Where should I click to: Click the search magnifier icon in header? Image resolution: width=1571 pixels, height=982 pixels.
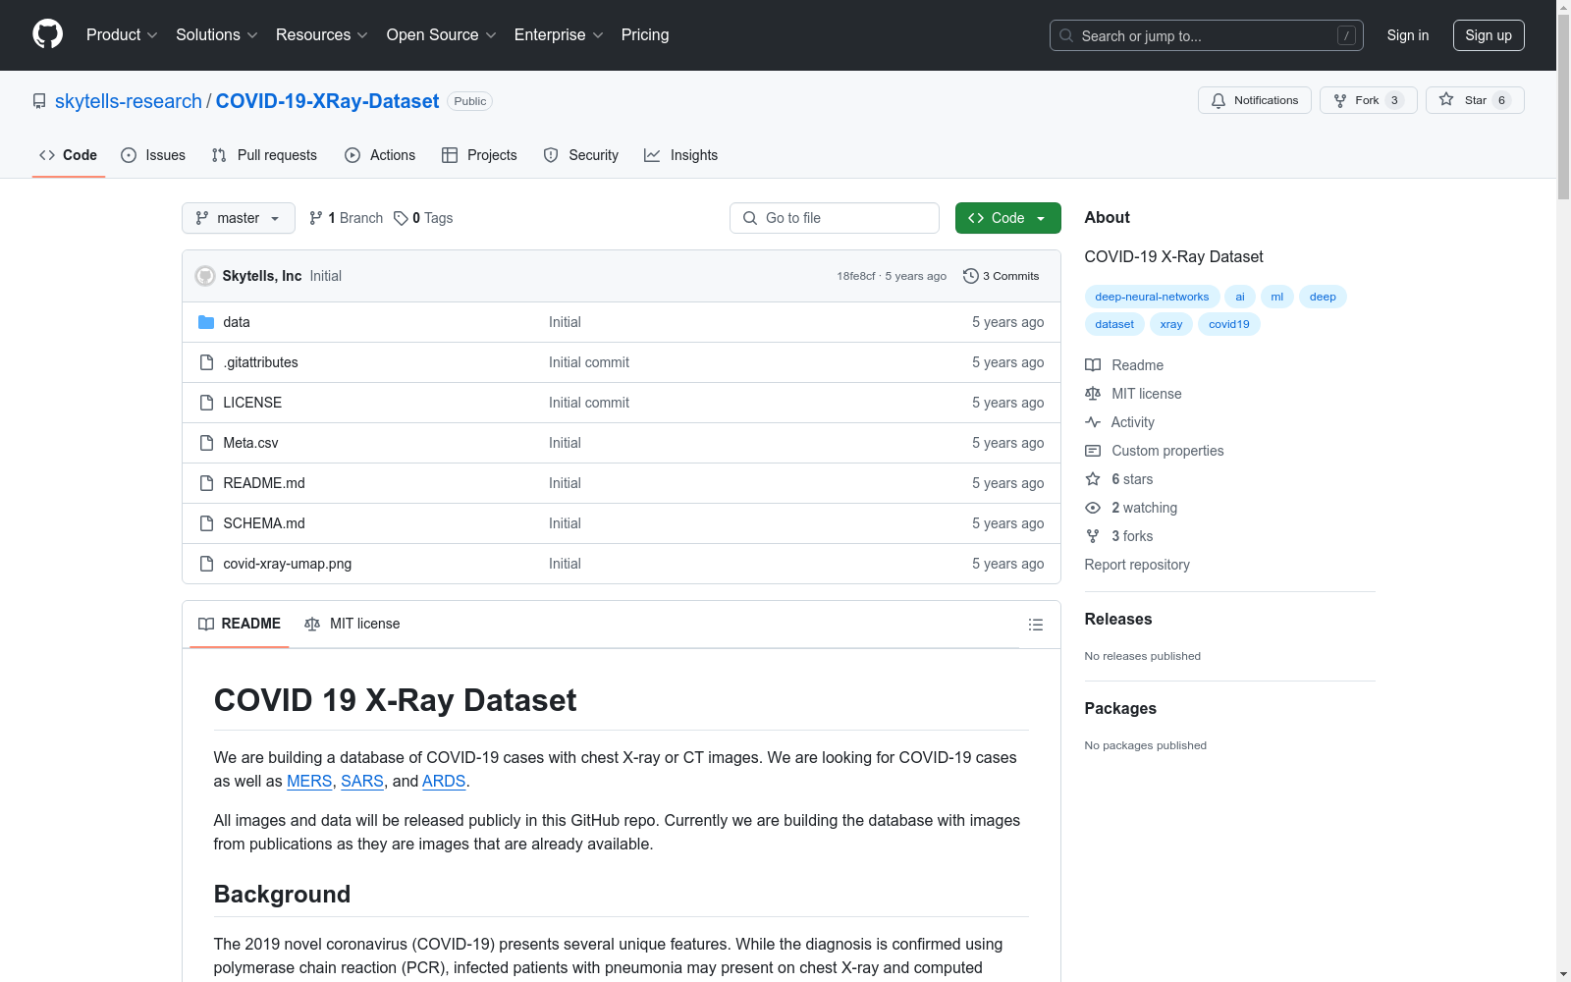tap(1066, 35)
